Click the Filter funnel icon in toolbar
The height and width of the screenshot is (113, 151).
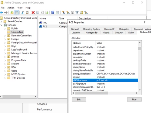click(77, 13)
